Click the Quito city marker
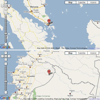Screen dimensions: 100x100 coord(30,67)
